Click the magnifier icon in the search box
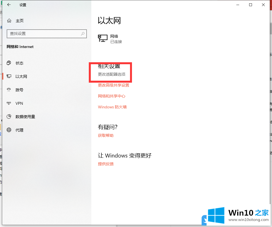The image size is (272, 227). click(x=83, y=34)
